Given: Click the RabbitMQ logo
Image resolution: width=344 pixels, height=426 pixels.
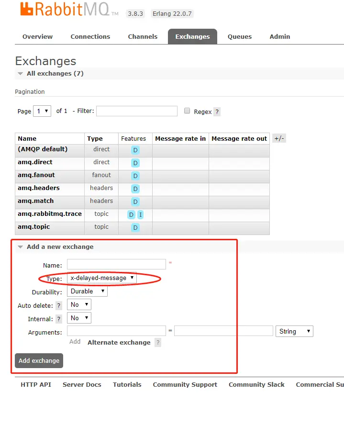Looking at the screenshot, I should [x=69, y=9].
